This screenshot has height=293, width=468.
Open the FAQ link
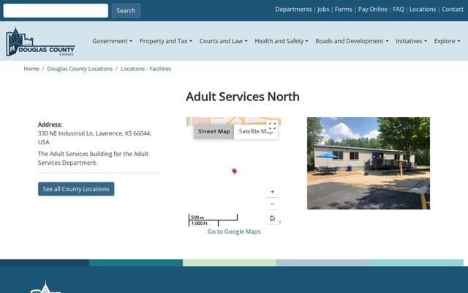(x=398, y=10)
